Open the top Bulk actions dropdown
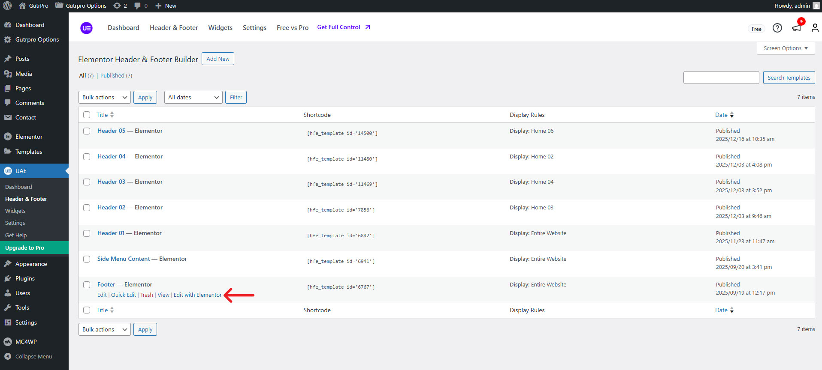 tap(104, 97)
